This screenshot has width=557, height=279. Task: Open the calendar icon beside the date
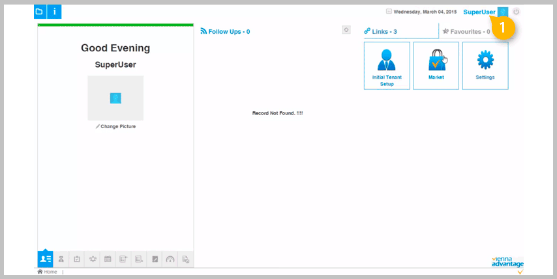(x=389, y=12)
